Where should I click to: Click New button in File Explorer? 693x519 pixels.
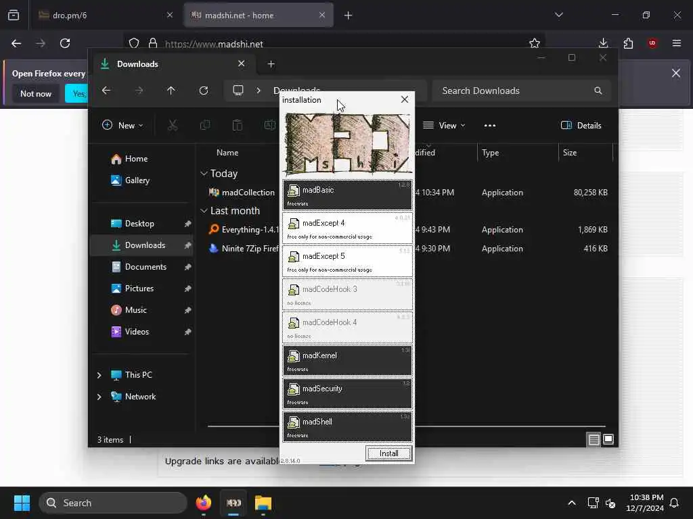(x=122, y=125)
